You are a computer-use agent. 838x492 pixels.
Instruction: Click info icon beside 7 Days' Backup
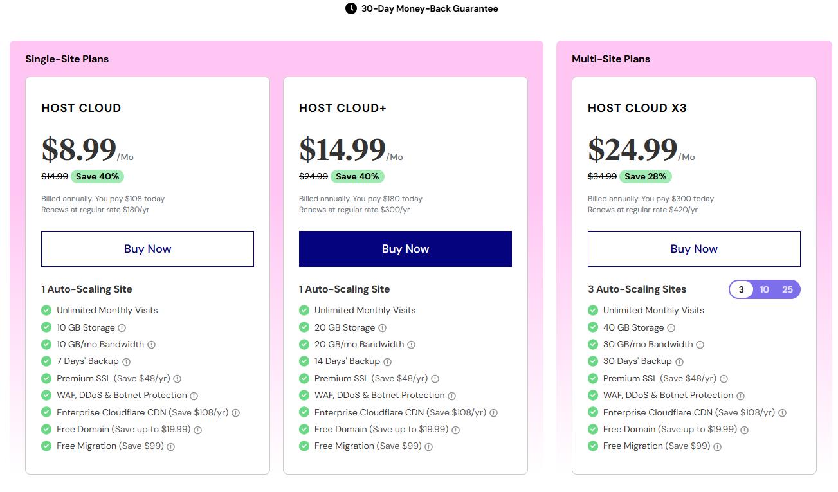126,362
